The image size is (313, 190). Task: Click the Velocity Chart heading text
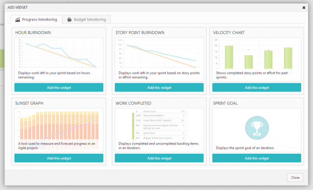[x=229, y=33]
